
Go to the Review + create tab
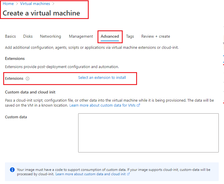point(155,37)
